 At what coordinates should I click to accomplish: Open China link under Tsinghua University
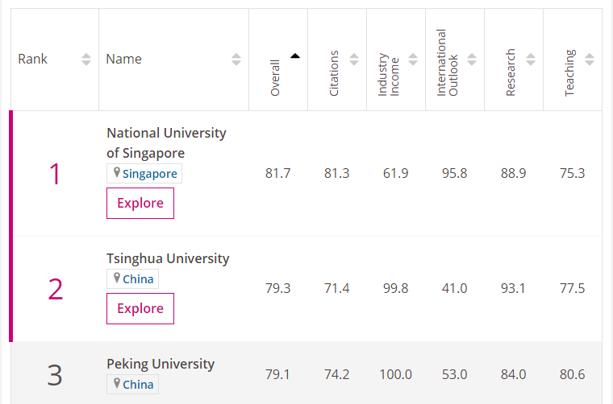pyautogui.click(x=138, y=279)
